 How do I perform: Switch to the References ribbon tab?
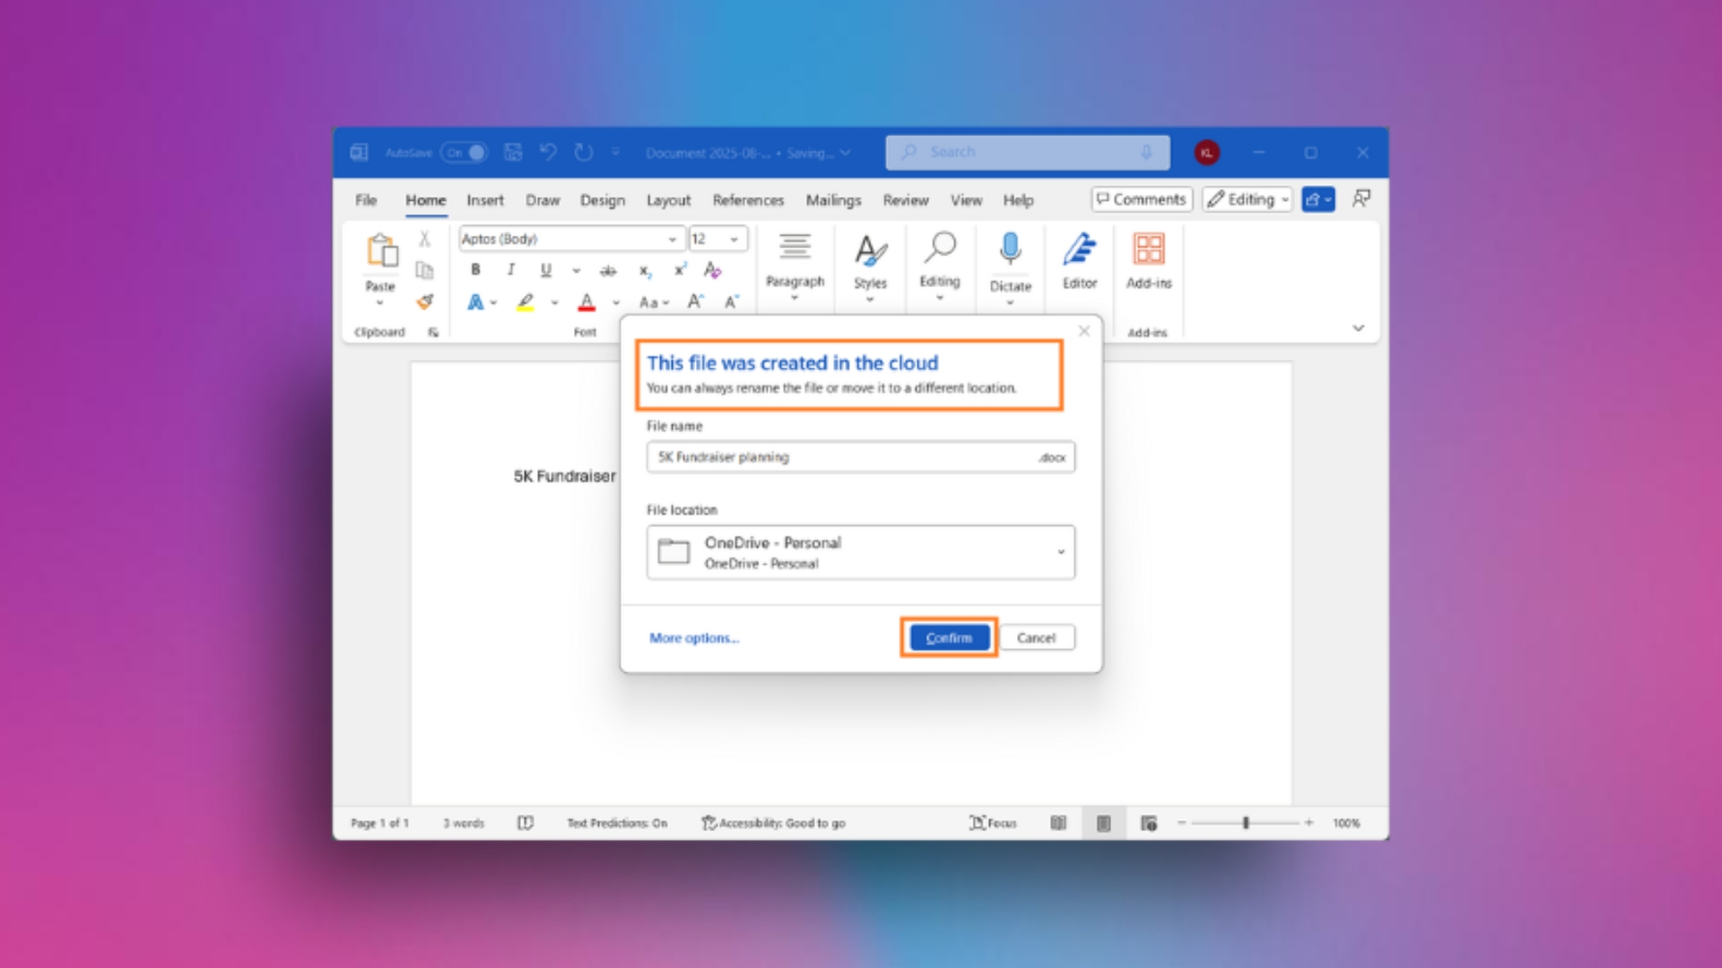click(748, 200)
